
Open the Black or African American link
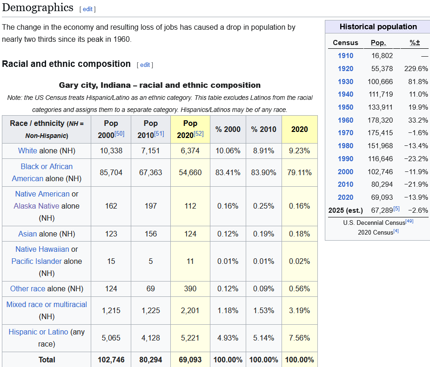click(42, 172)
